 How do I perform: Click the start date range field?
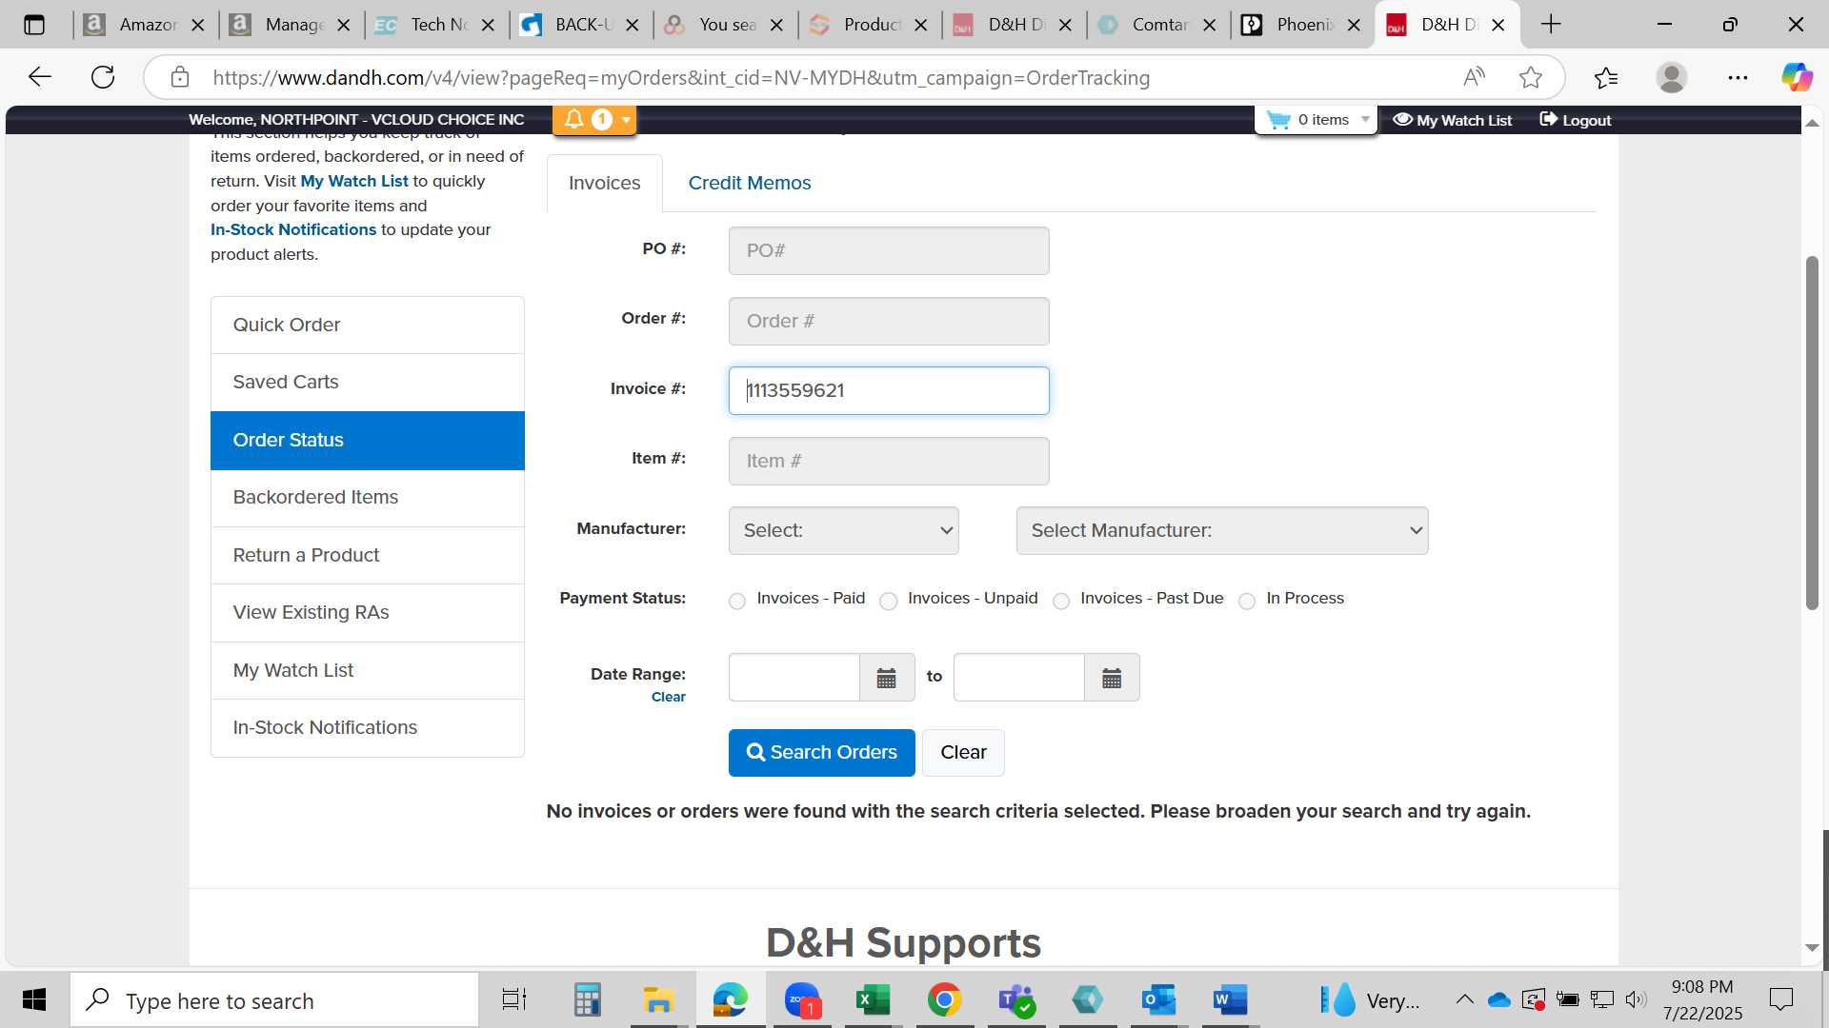coord(794,678)
